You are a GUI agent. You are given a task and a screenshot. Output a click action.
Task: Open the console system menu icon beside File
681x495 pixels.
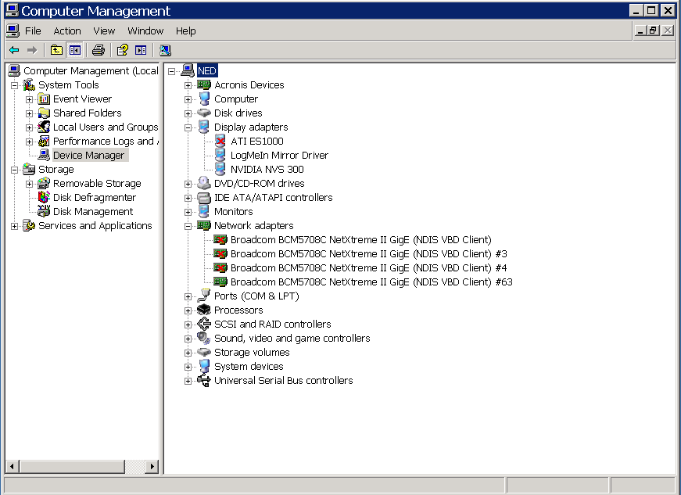[13, 30]
